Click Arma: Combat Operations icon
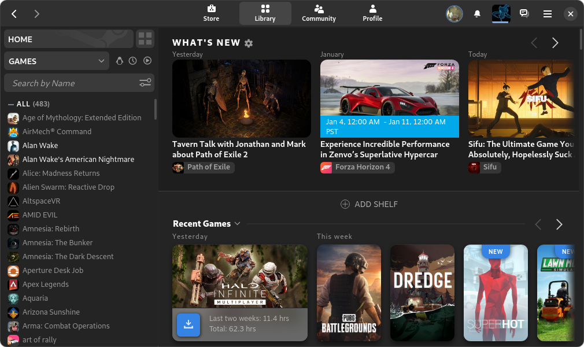 [13, 327]
